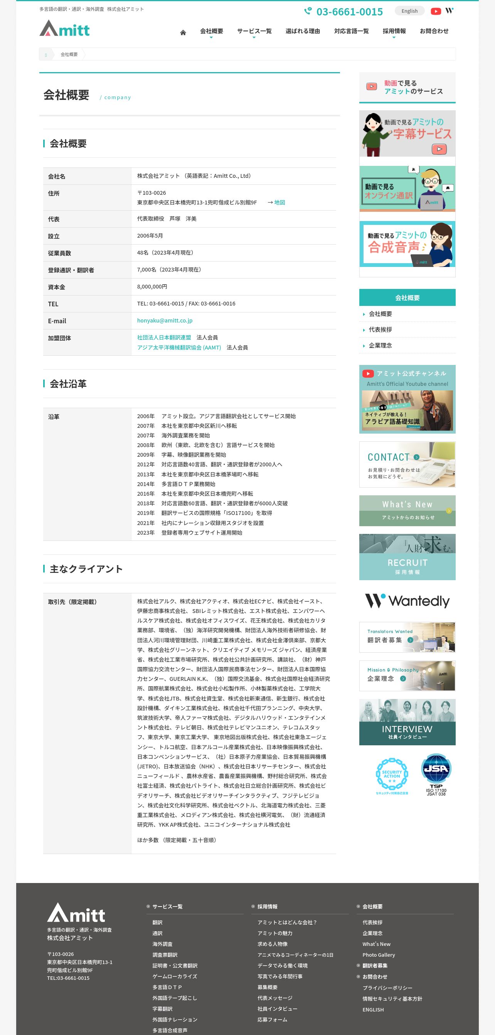The width and height of the screenshot is (495, 1035).
Task: Click footer ENGLISH link
Action: coord(373,1010)
